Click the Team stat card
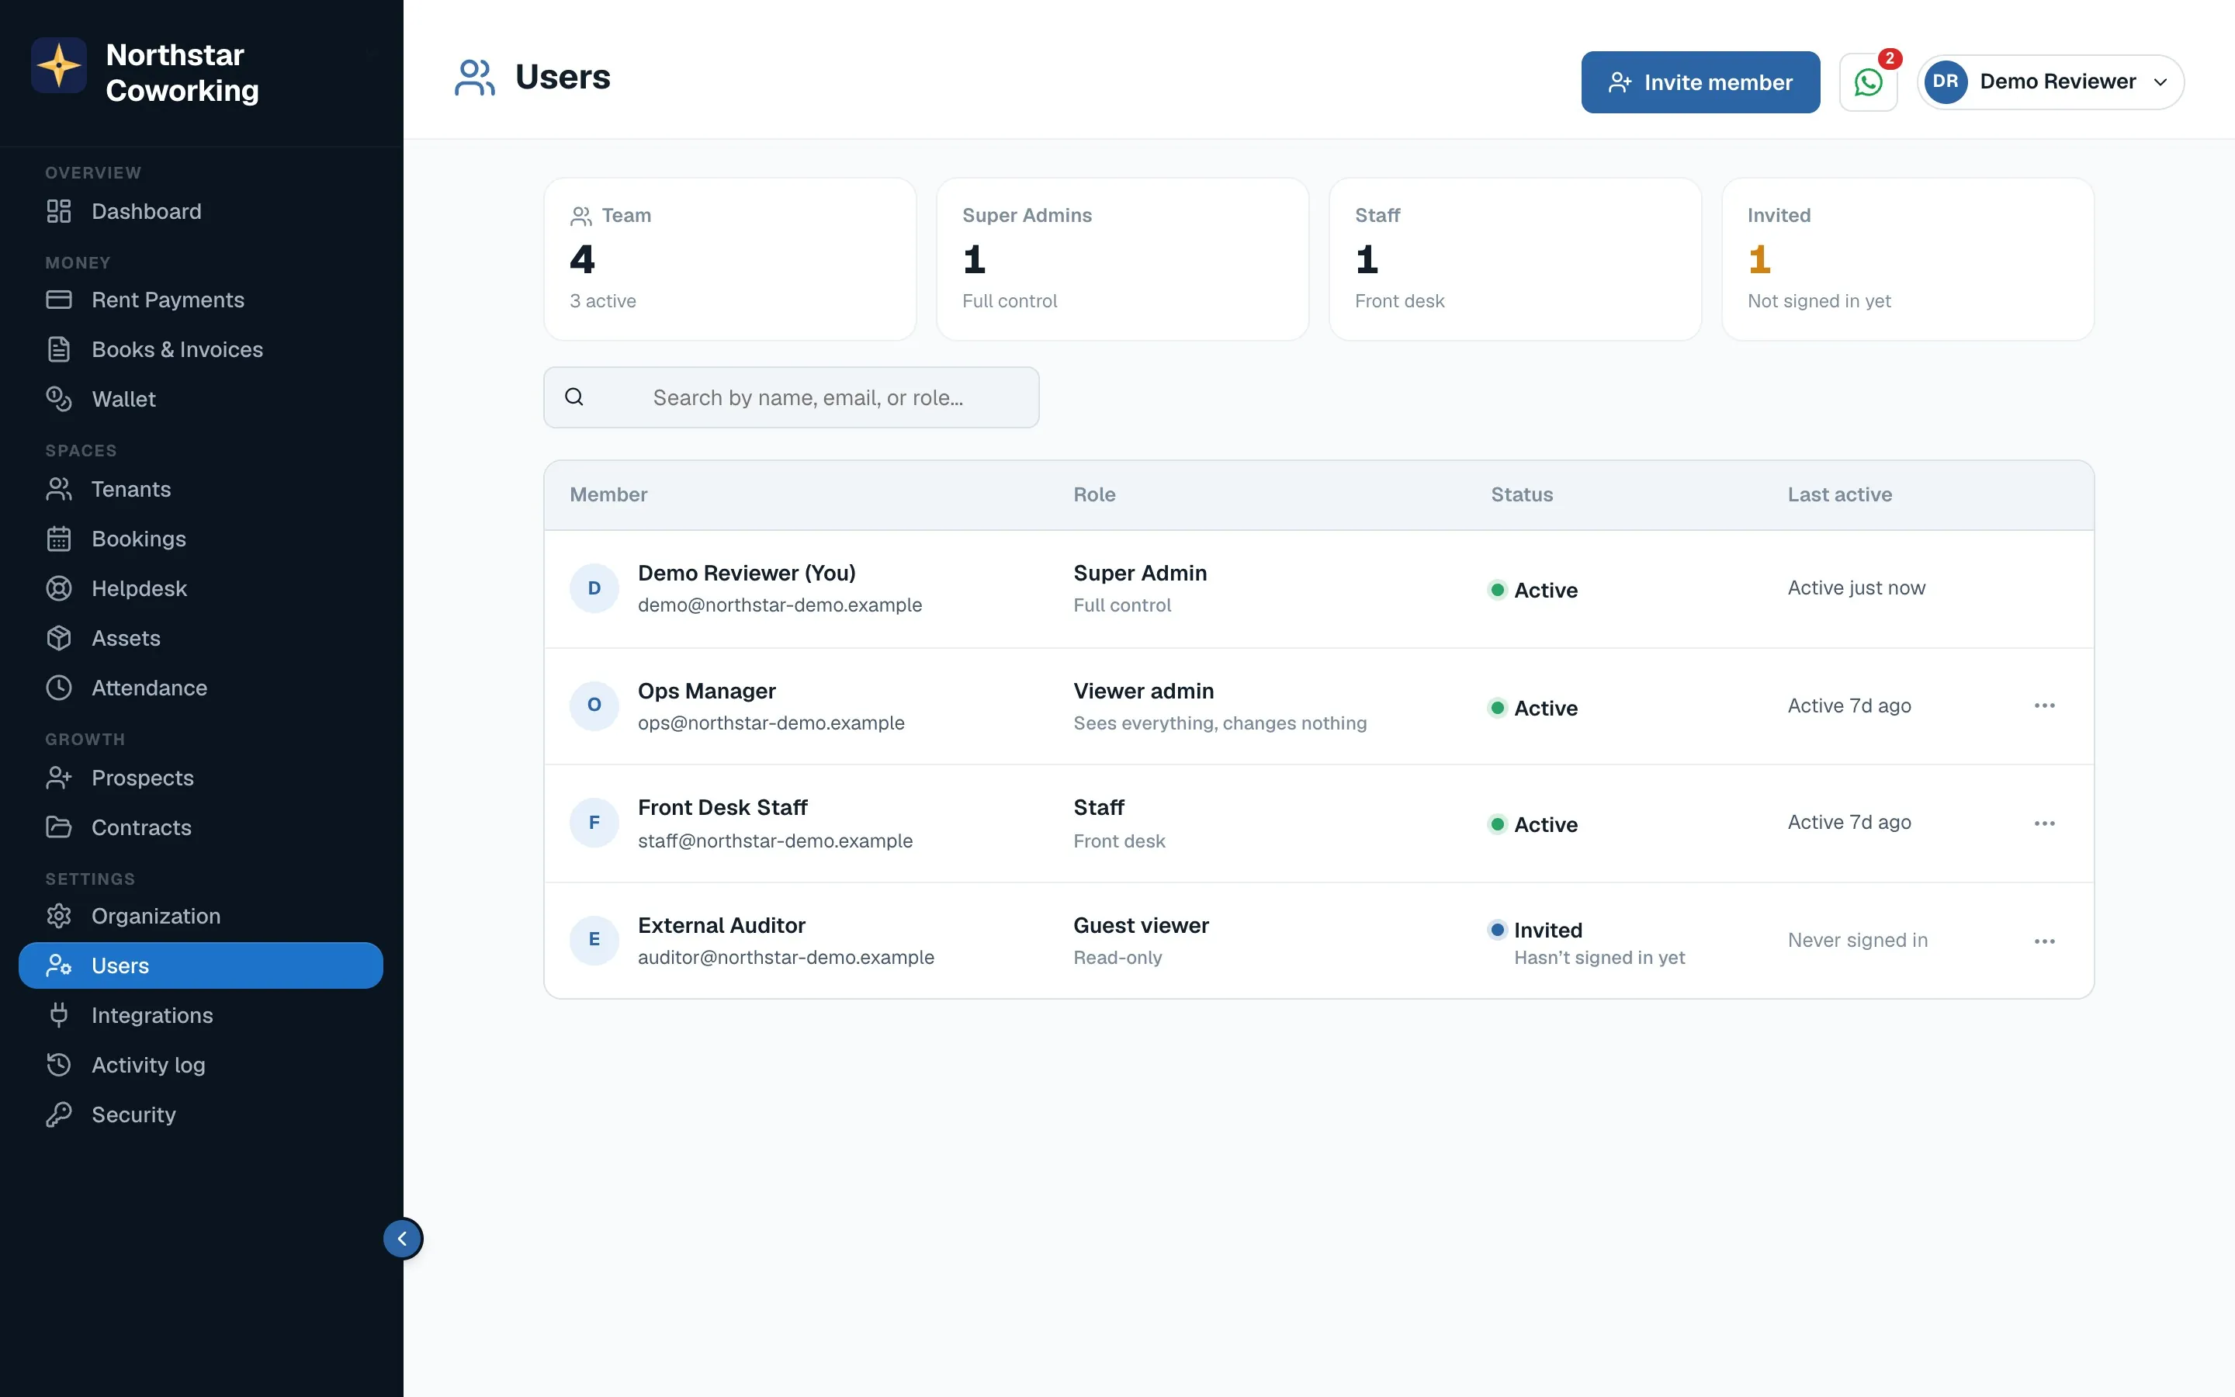Screen dimensions: 2235x1397 point(729,260)
